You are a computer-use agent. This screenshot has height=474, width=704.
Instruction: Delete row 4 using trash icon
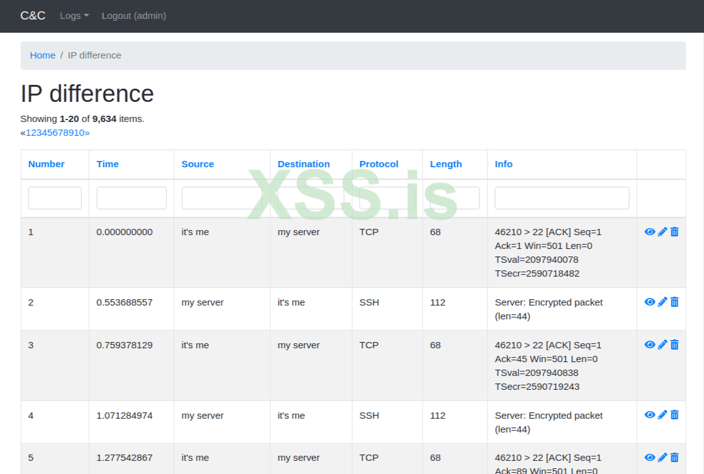point(674,416)
